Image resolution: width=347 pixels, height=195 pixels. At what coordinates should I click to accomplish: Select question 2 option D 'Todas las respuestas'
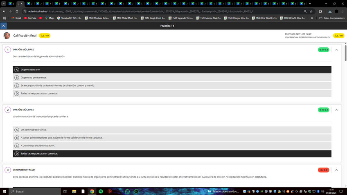tap(172, 154)
